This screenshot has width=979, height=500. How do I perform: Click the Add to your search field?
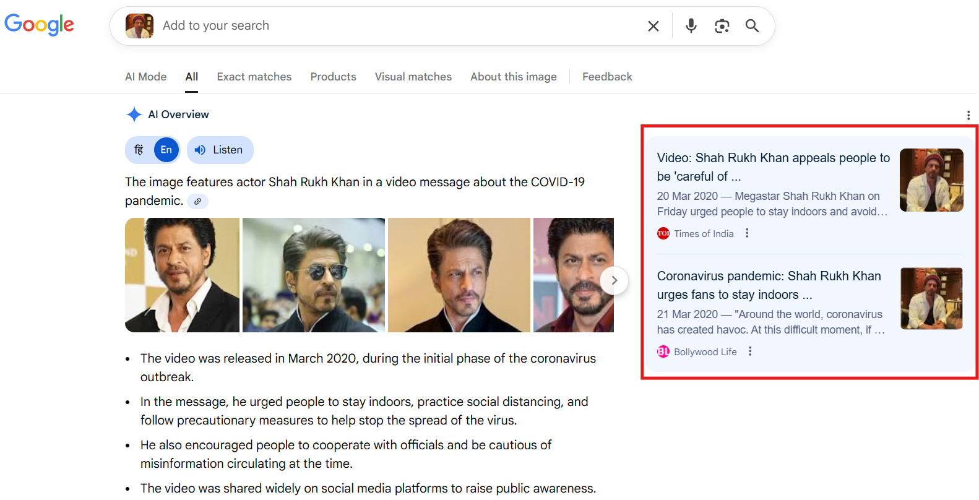(396, 26)
